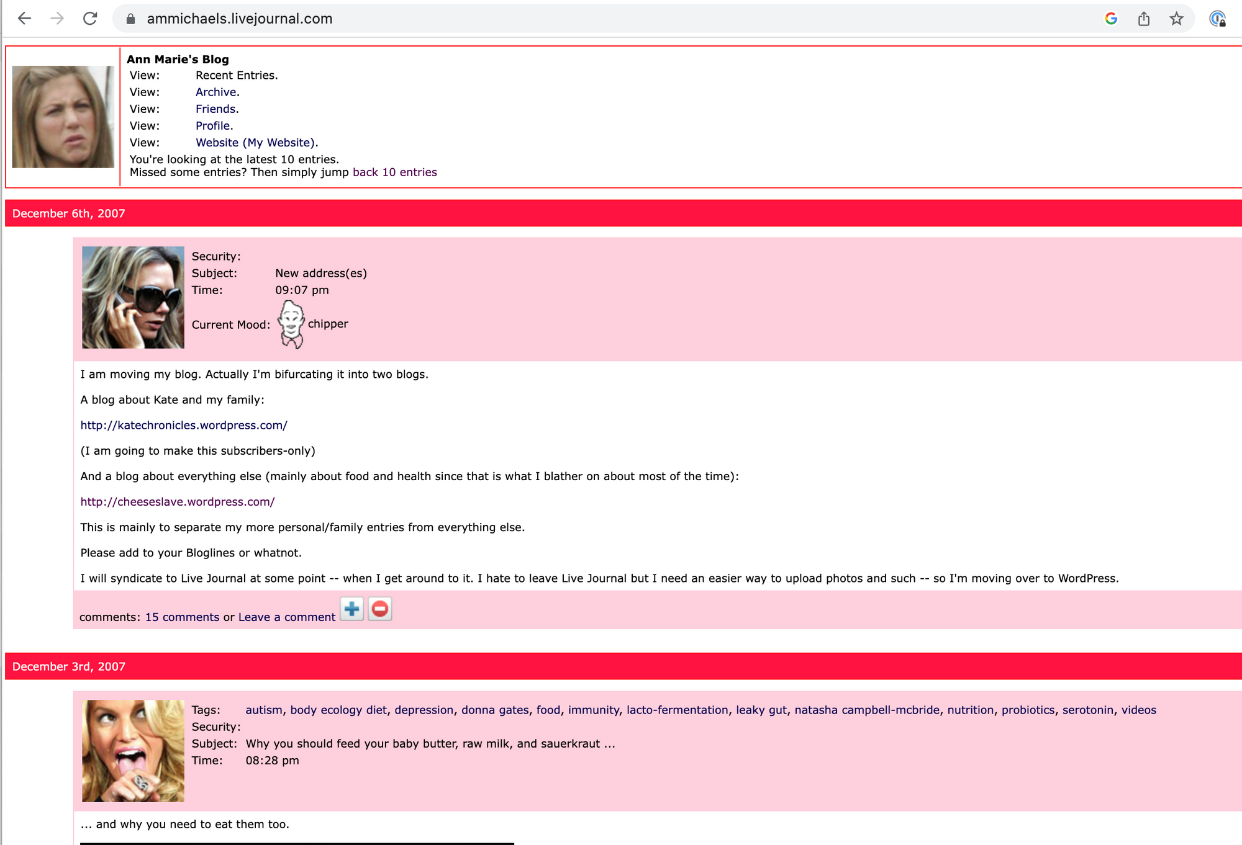Image resolution: width=1242 pixels, height=845 pixels.
Task: Click the Google icon in address bar
Action: tap(1111, 19)
